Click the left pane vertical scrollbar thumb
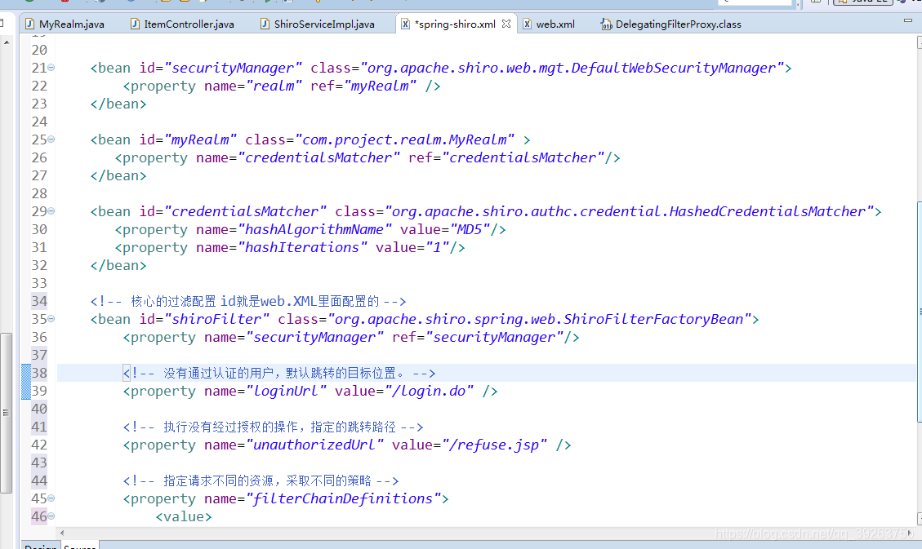This screenshot has height=549, width=922. (x=6, y=413)
